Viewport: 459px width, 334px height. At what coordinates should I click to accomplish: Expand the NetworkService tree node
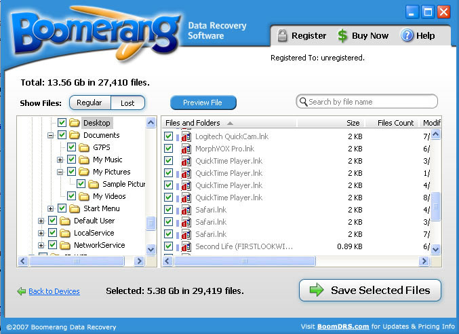click(x=41, y=245)
